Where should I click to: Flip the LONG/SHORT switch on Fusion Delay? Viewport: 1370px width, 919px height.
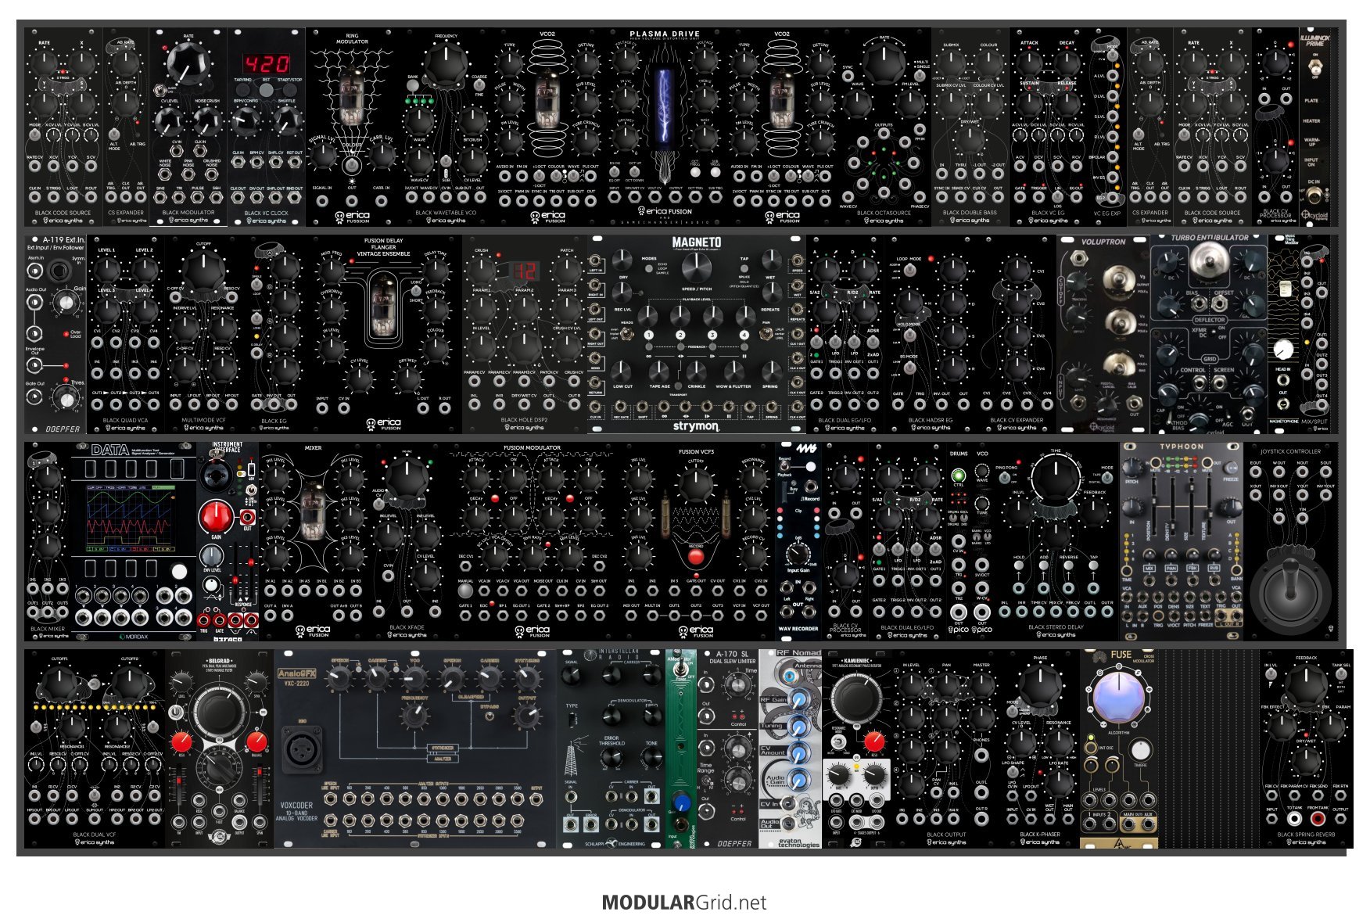pos(415,291)
